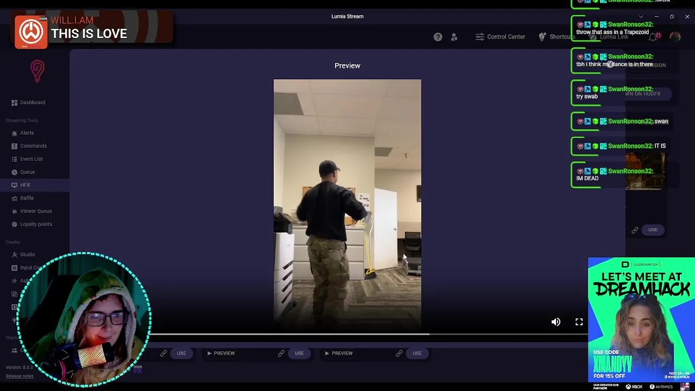Click the Alerts bell icon in sidebar
Image resolution: width=695 pixels, height=391 pixels.
pyautogui.click(x=15, y=133)
